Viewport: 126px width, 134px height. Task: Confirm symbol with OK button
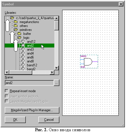pos(15,120)
